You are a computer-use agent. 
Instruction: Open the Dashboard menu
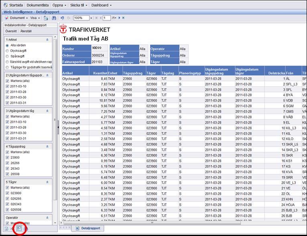pyautogui.click(x=102, y=5)
